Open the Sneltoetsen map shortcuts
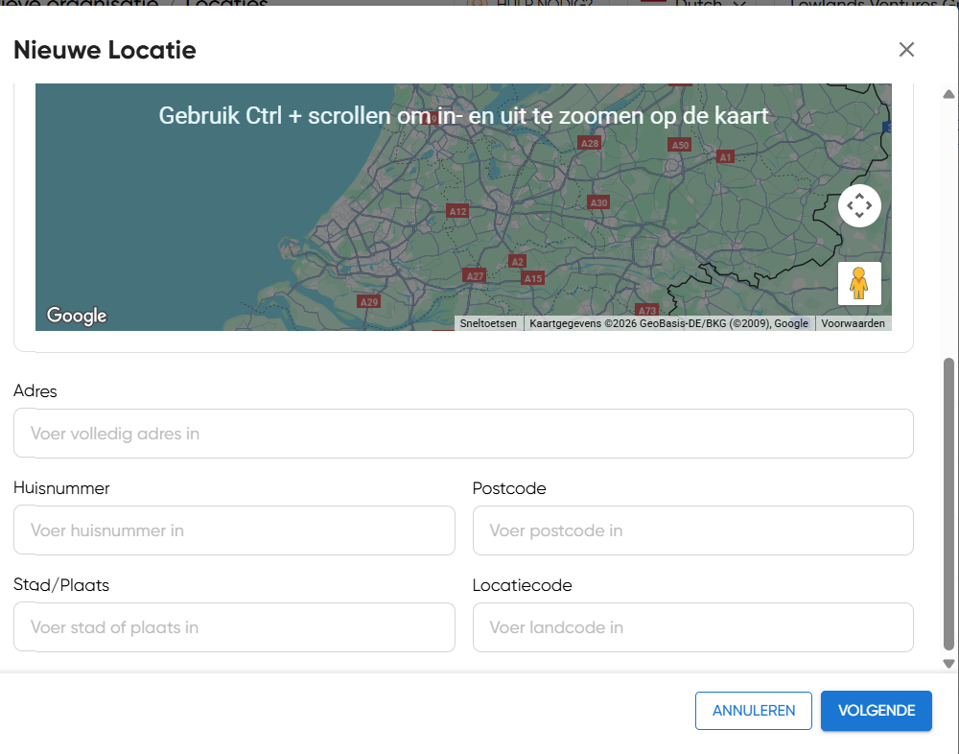 point(488,324)
